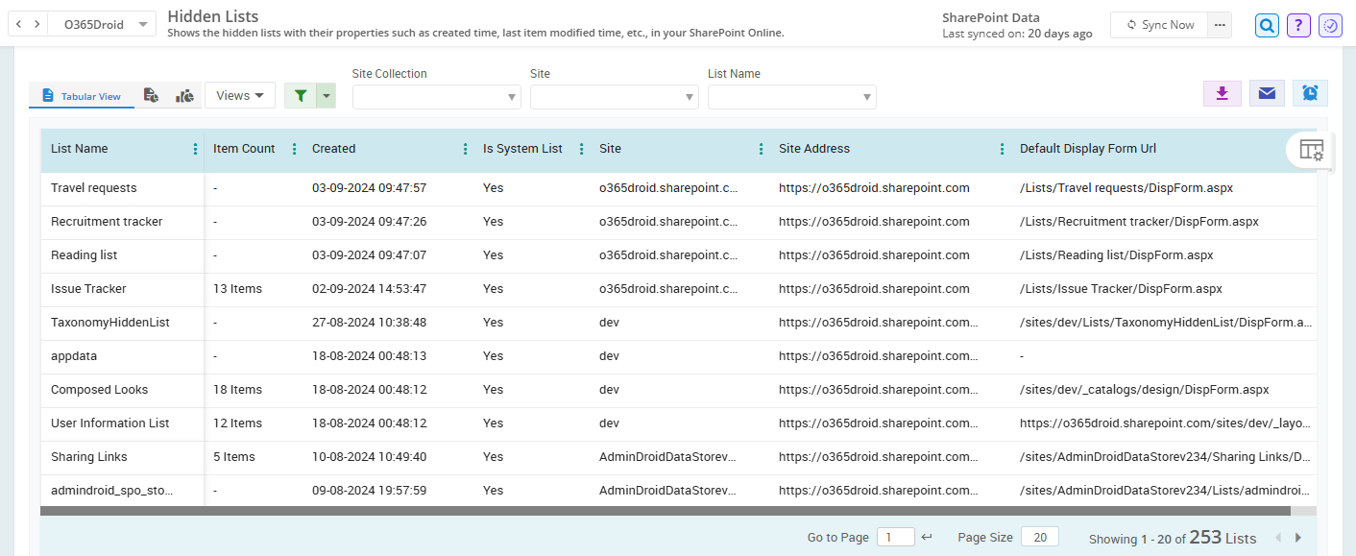1356x556 pixels.
Task: Open search using the magnifier icon
Action: 1267,24
